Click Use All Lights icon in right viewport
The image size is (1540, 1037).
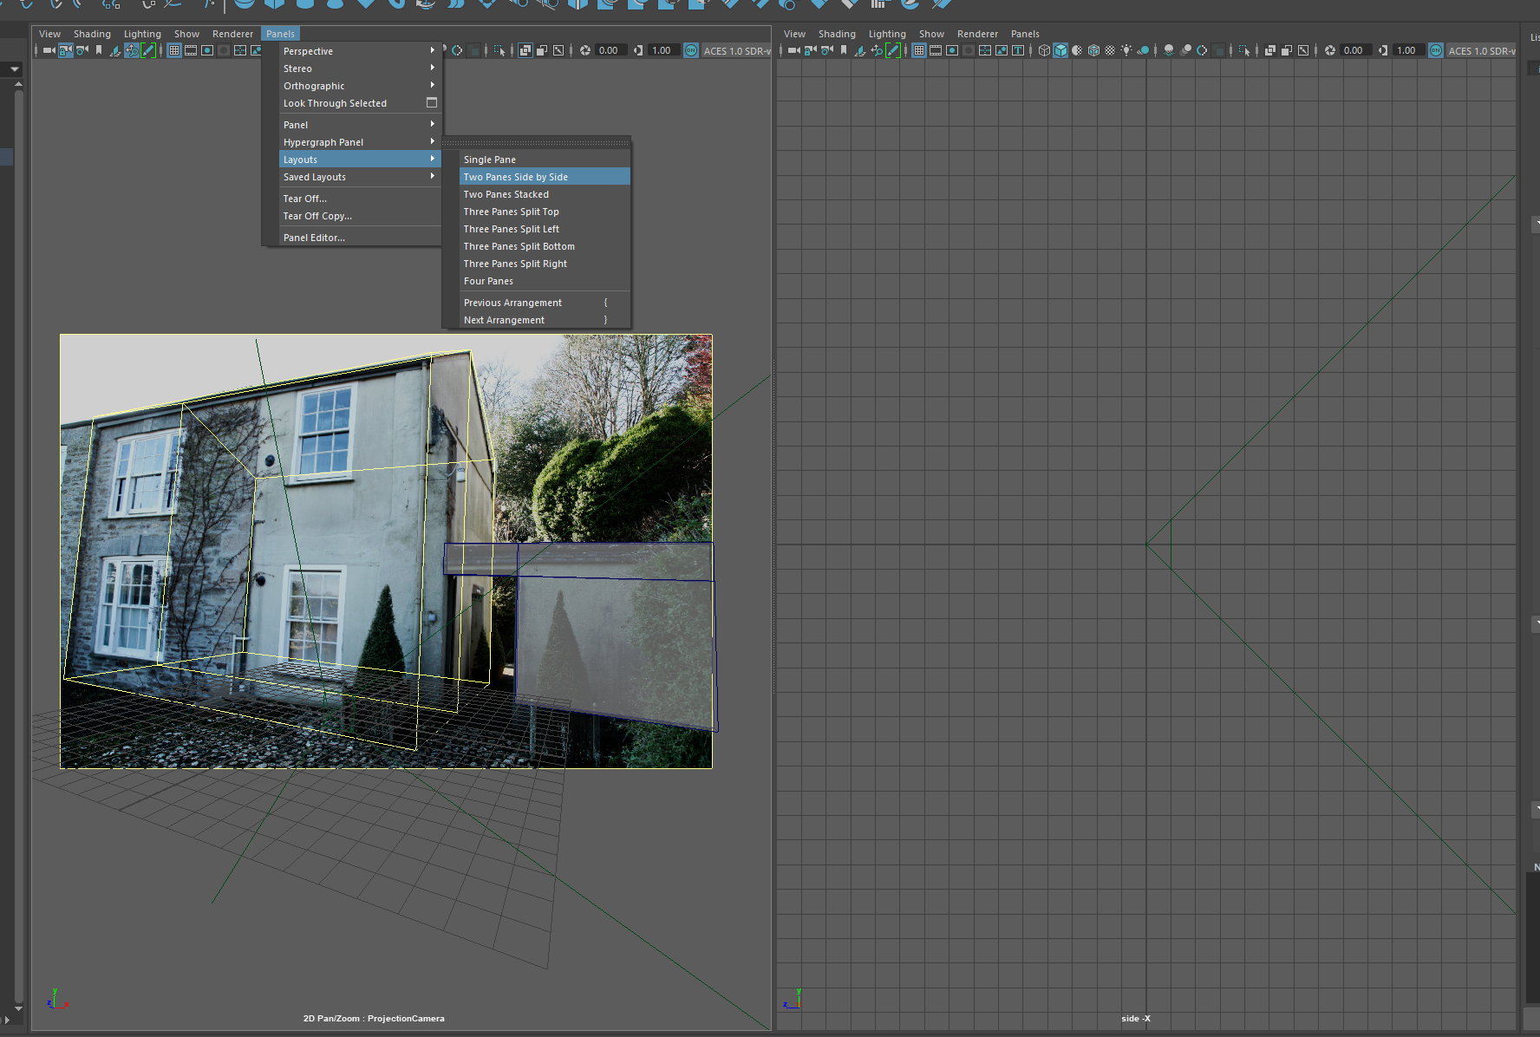point(1126,50)
